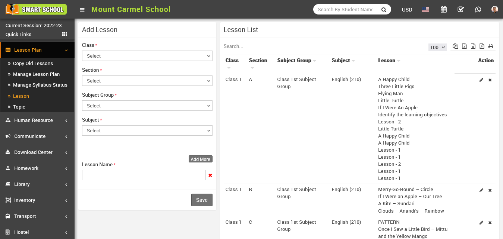Copy lesson list to clipboard

pos(455,46)
